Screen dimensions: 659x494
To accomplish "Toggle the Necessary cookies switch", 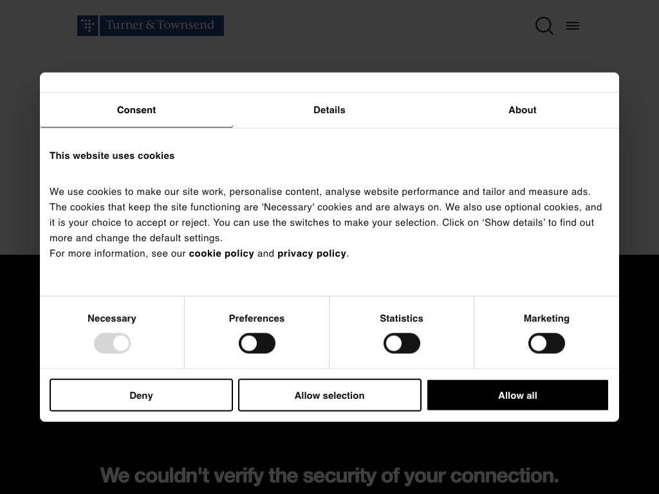I will 112,343.
